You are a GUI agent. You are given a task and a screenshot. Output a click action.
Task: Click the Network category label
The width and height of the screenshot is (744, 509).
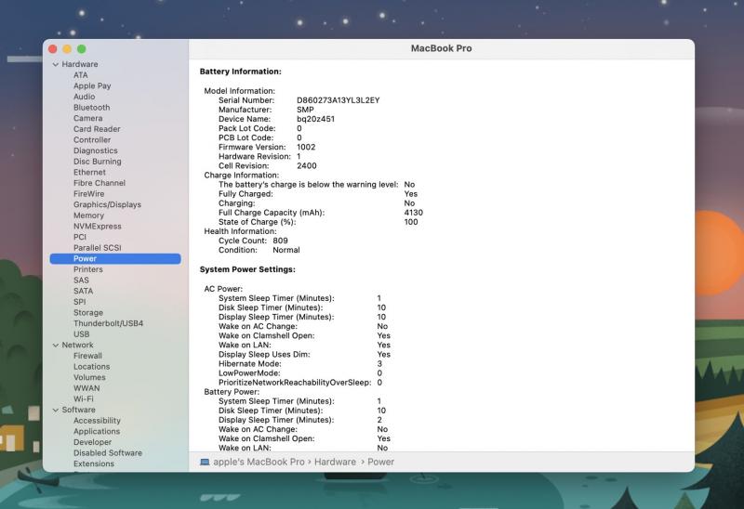(x=77, y=345)
